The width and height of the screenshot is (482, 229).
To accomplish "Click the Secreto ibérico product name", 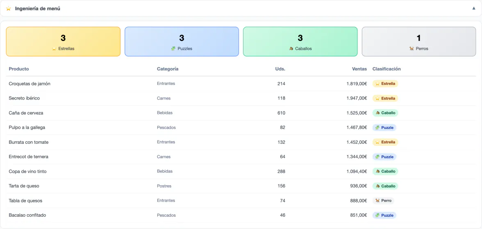I will (x=24, y=98).
